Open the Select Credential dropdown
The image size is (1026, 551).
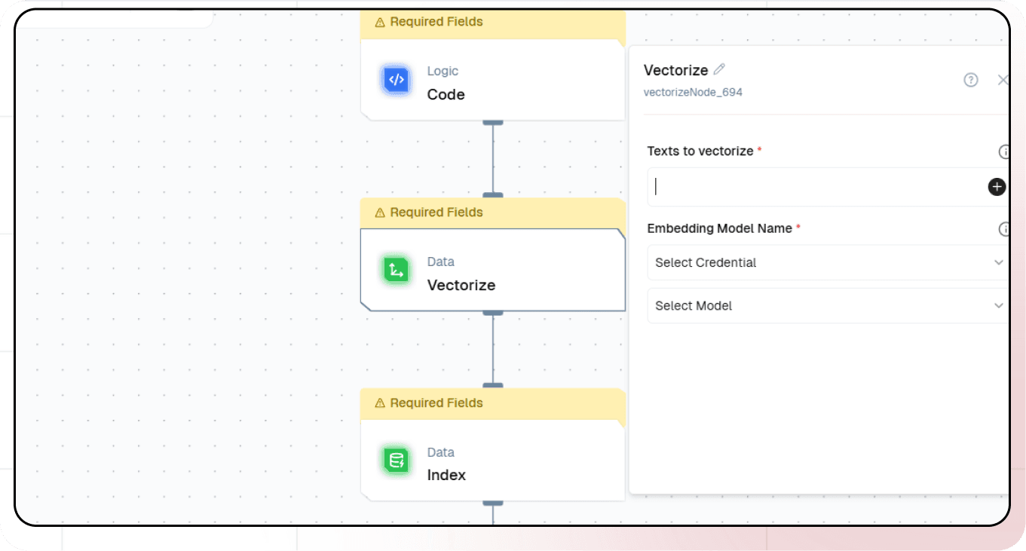pyautogui.click(x=827, y=262)
